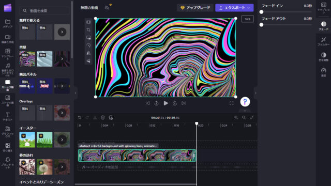The width and height of the screenshot is (331, 186).
Task: Collapse the left stock panel with the chevron
Action: tap(76, 93)
